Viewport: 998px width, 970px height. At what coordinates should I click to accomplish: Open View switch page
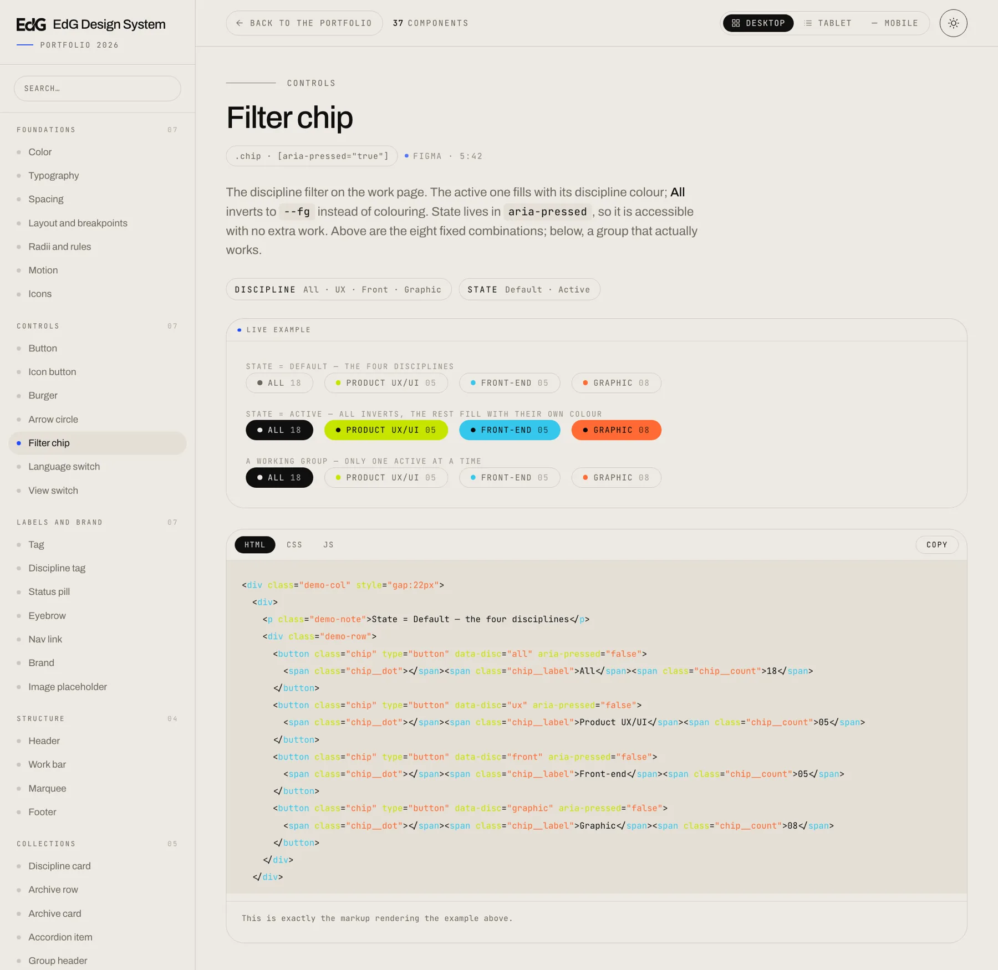coord(98,491)
